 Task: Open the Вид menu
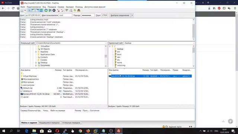[44, 7]
